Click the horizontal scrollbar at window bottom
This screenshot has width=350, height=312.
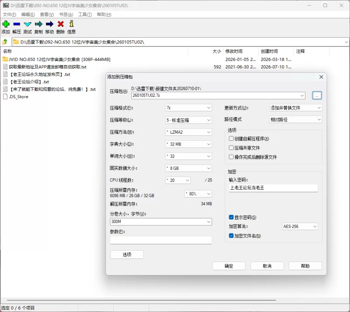click(141, 300)
